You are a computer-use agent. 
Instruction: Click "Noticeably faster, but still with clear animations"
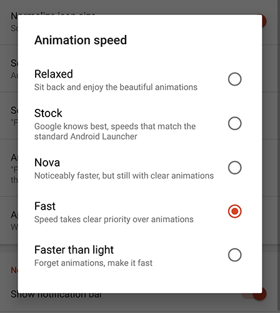[x=124, y=176]
